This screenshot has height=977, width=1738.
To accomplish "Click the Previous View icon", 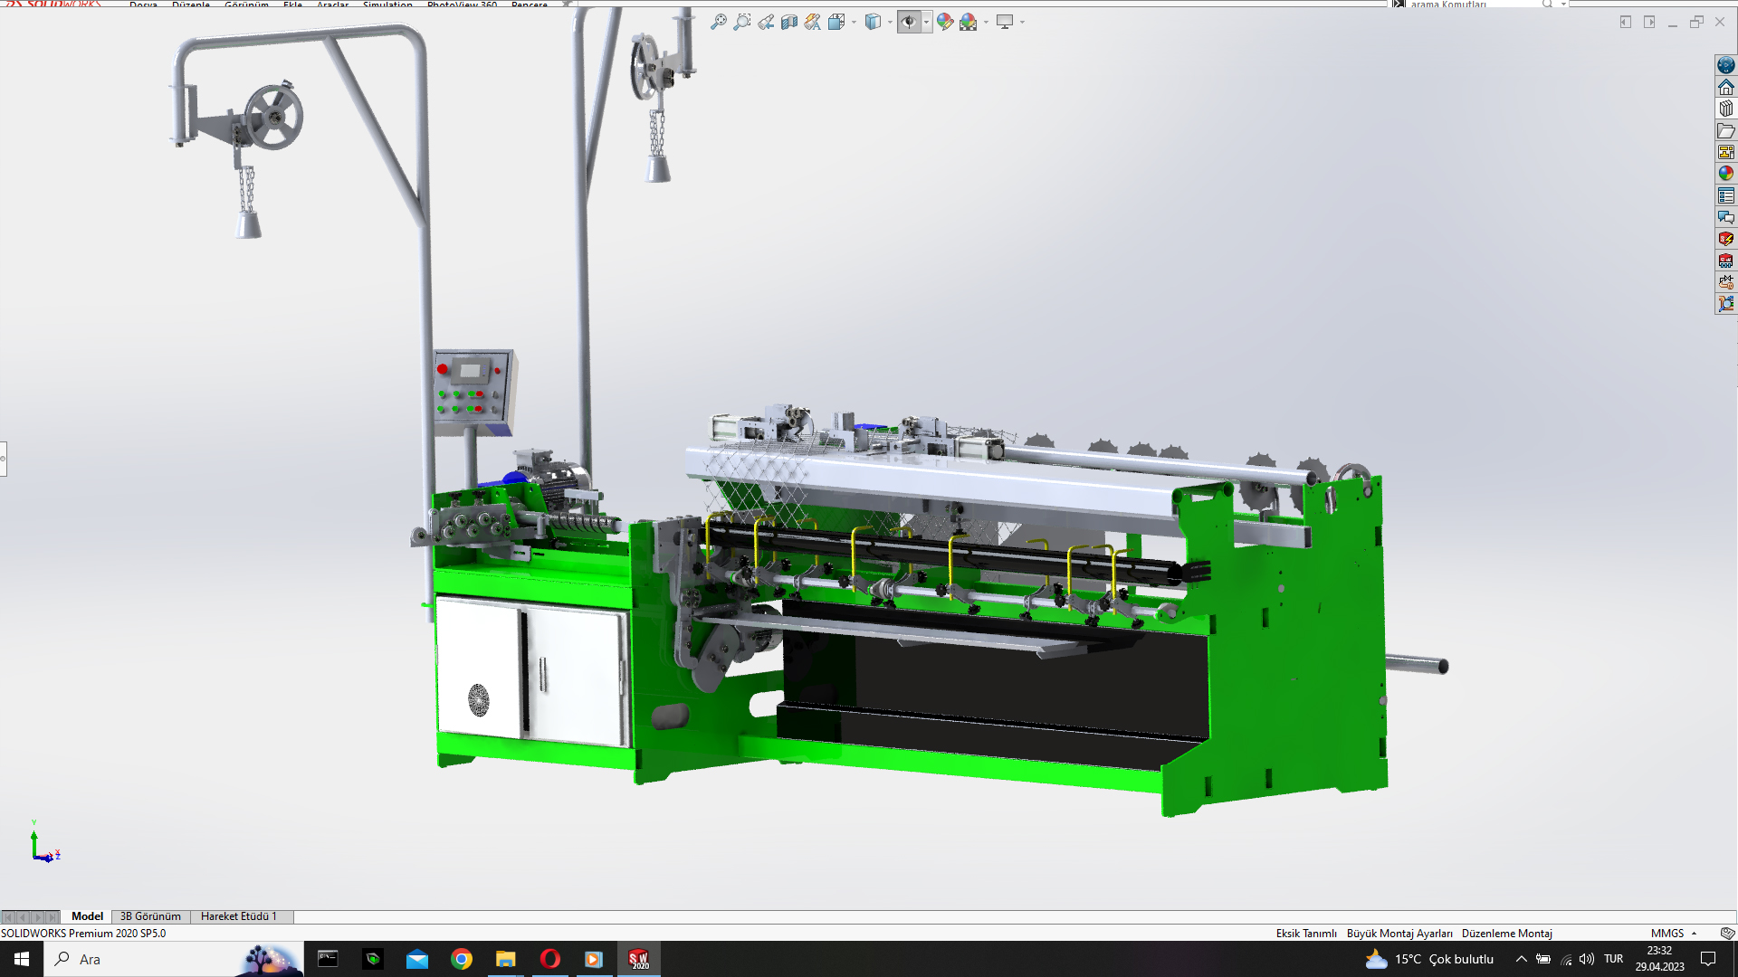I will [766, 22].
